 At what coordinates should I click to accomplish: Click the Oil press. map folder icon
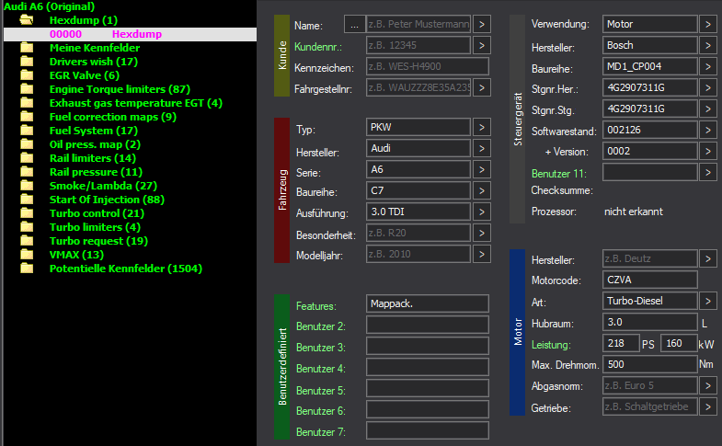click(27, 144)
